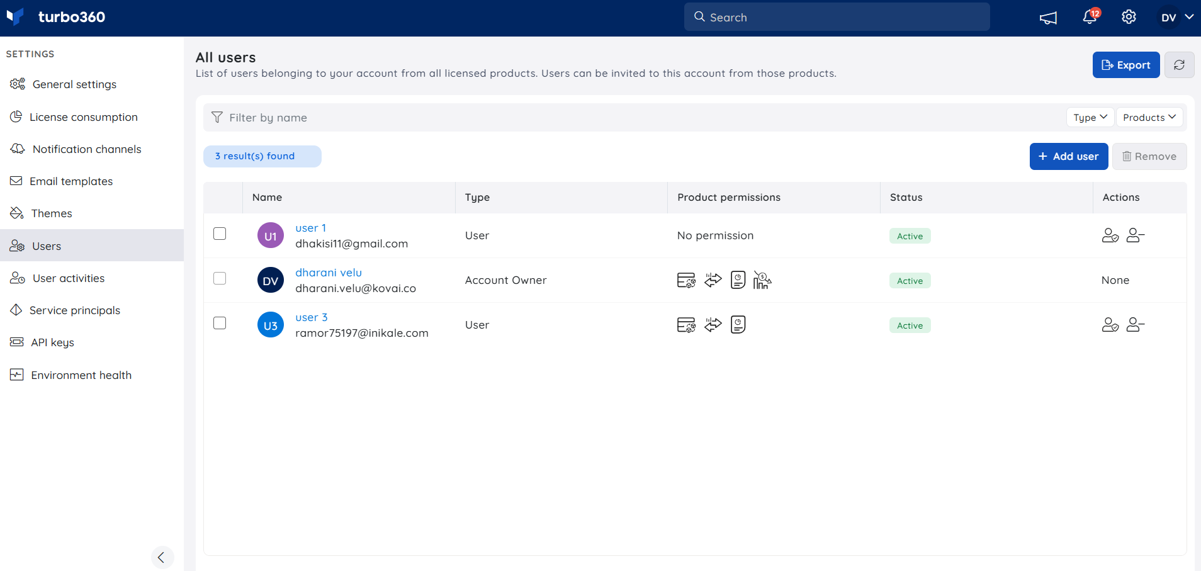
Task: Open the announcements megaphone icon
Action: (1048, 18)
